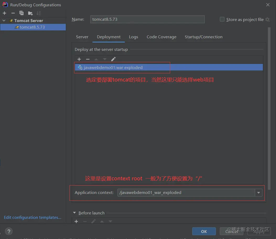
Task: Switch to the Deployment tab
Action: pos(109,37)
